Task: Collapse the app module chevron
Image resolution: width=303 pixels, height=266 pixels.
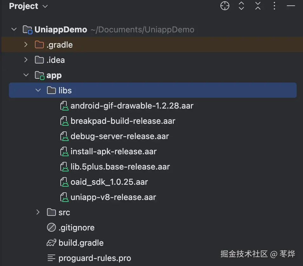Action: coord(26,75)
